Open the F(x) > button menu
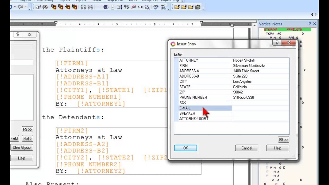The height and width of the screenshot is (185, 329). [28, 138]
